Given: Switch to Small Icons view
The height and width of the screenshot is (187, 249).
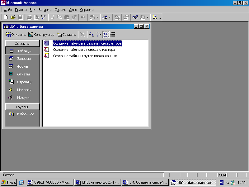Looking at the screenshot, I should 99,35.
